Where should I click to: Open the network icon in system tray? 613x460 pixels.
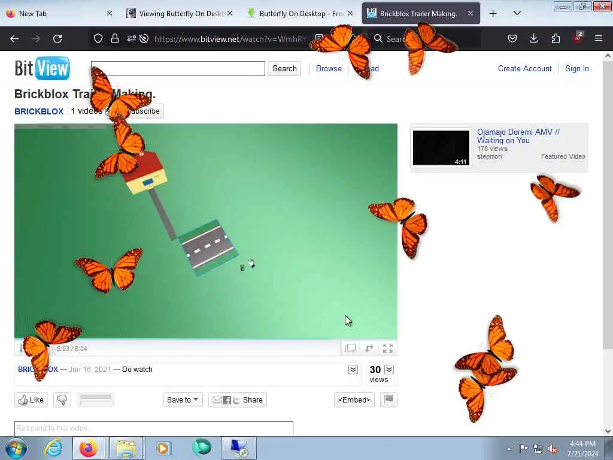pos(538,449)
